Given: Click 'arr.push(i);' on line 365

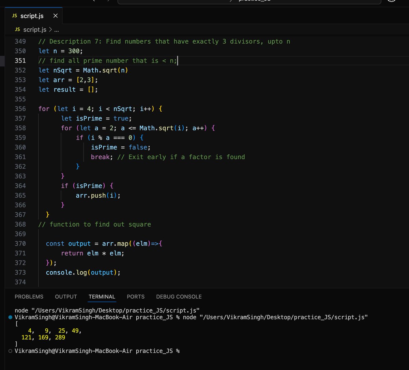Looking at the screenshot, I should point(98,195).
